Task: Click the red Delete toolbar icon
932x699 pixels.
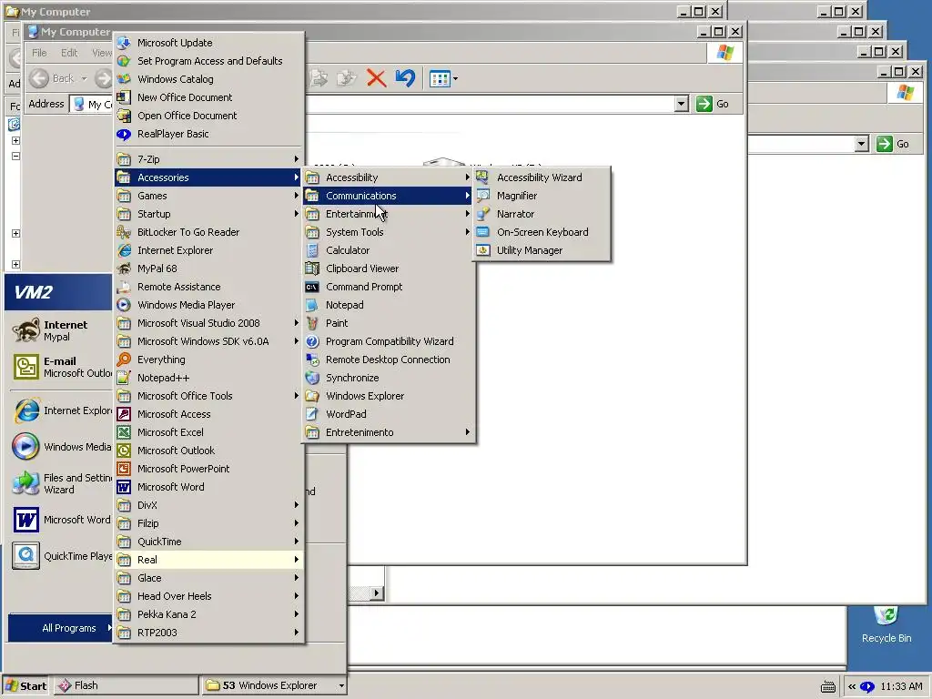Action: click(x=376, y=78)
